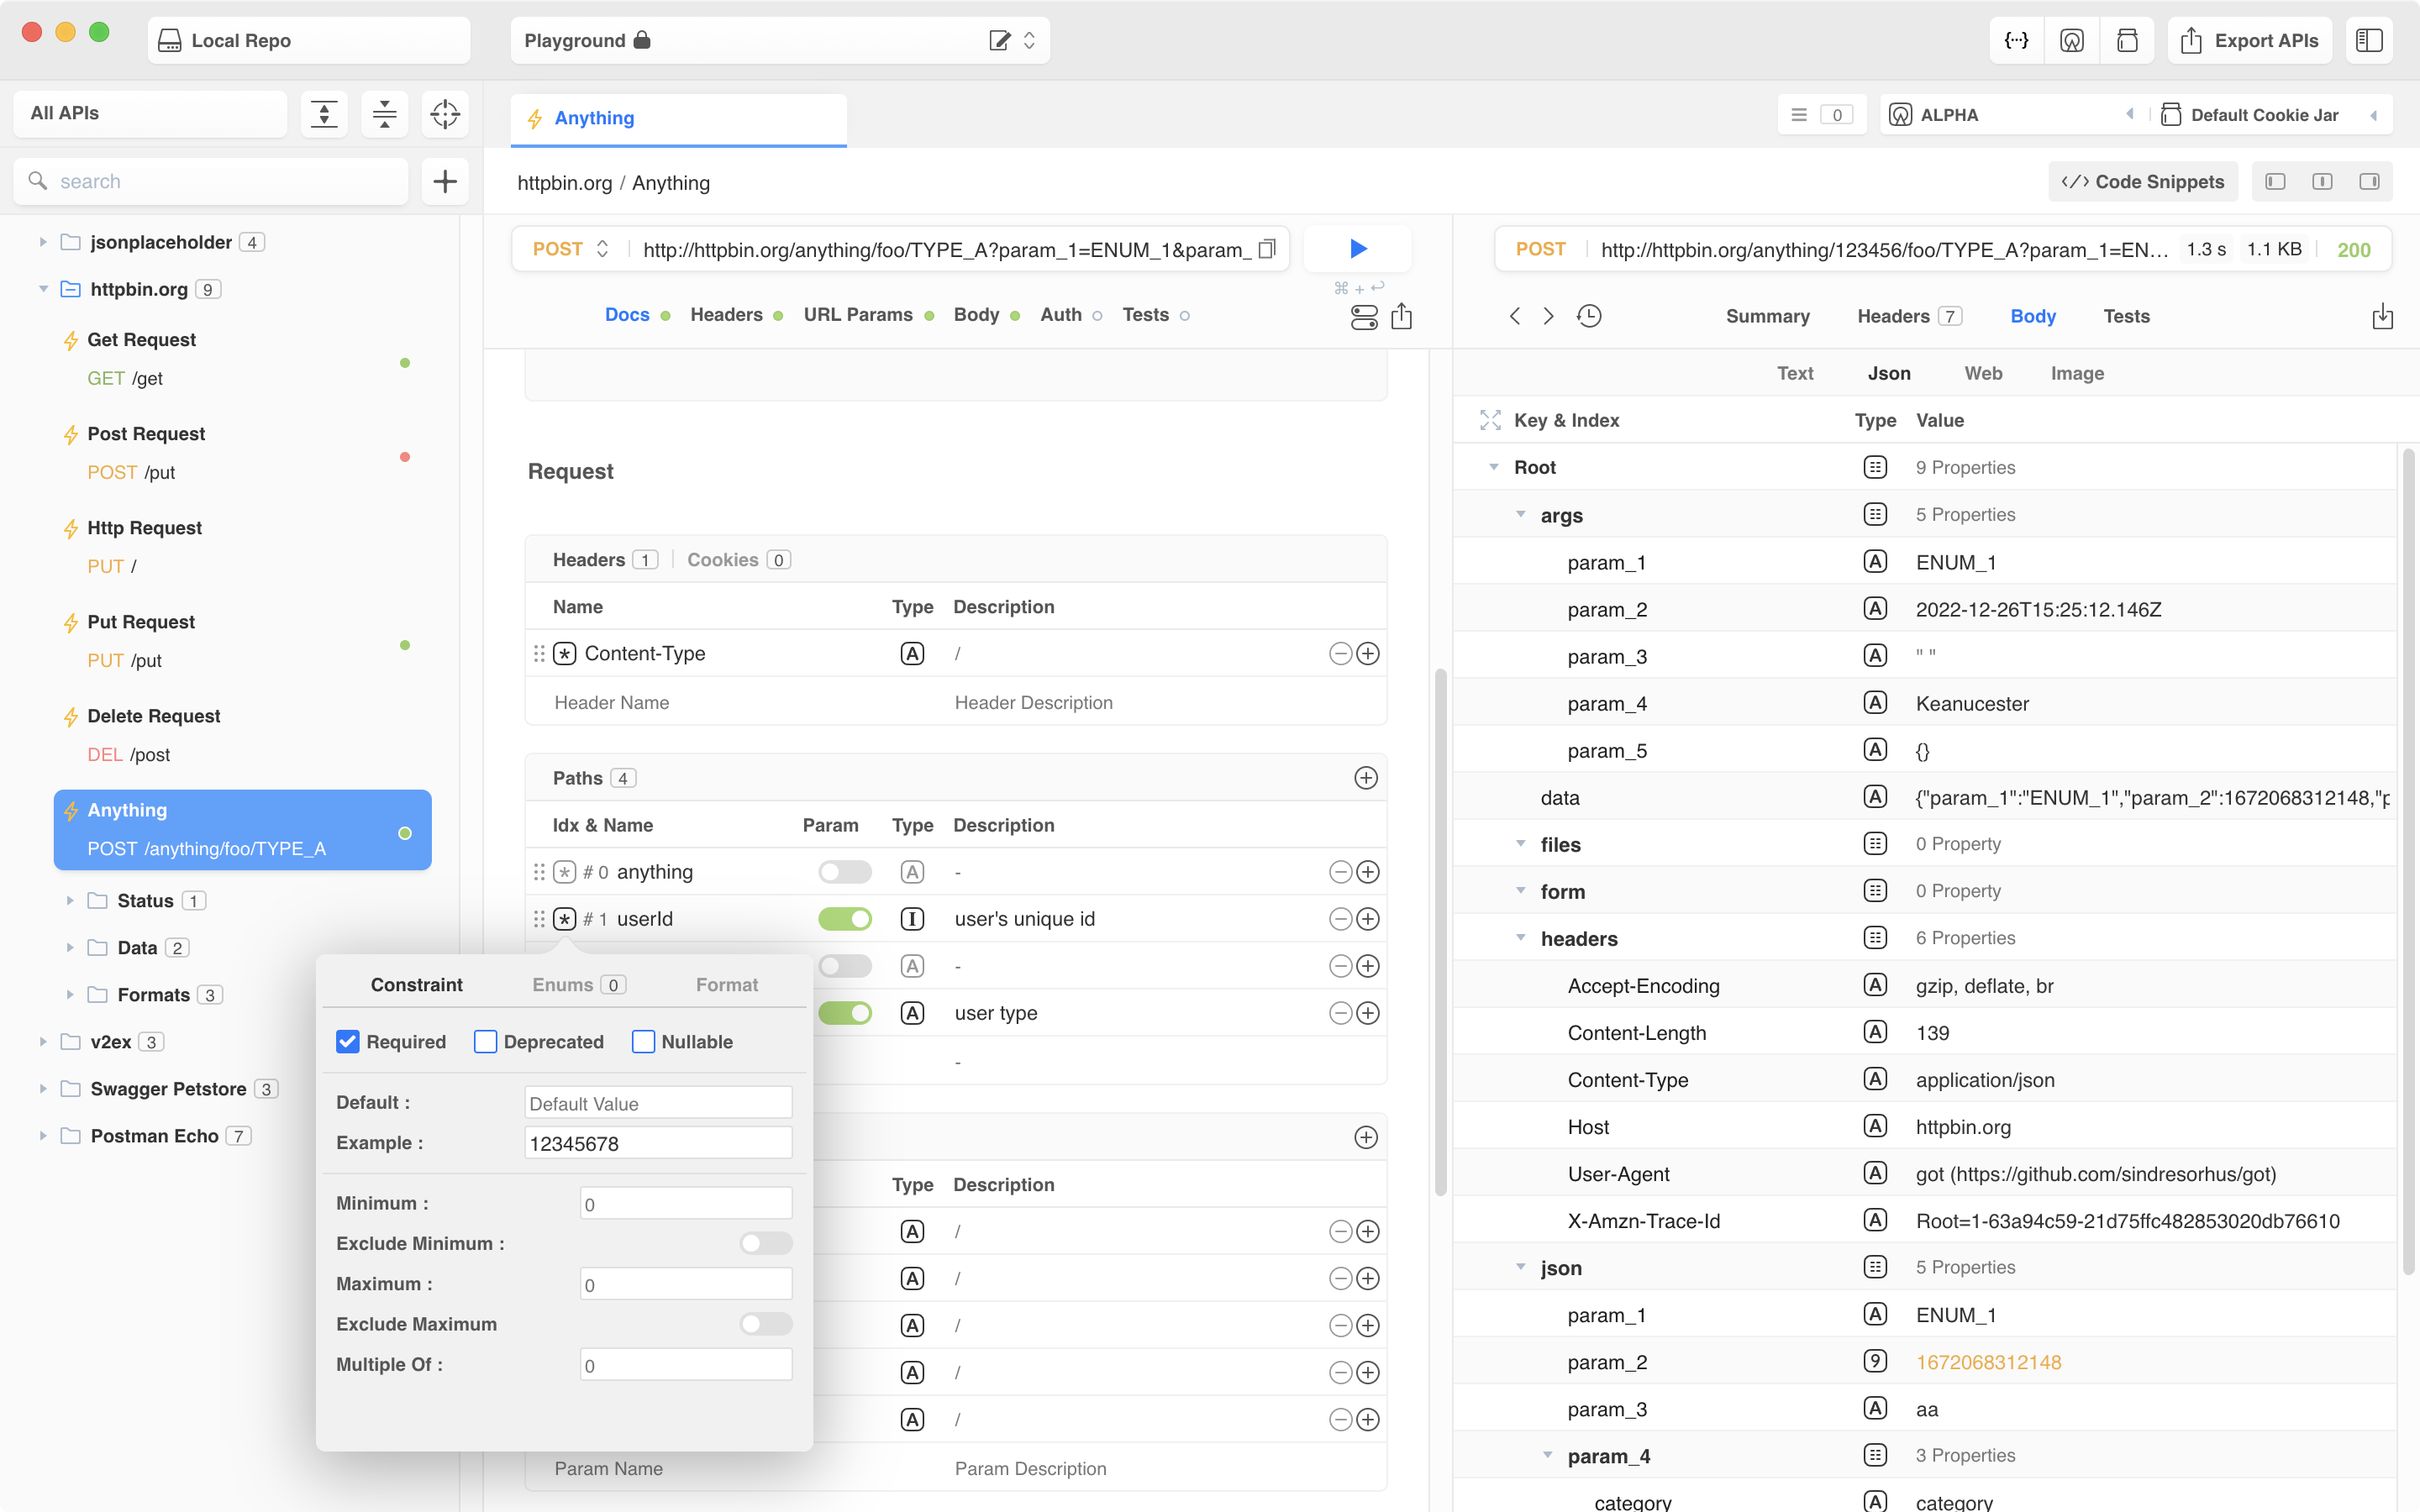Click the Minimum value field
The height and width of the screenshot is (1512, 2420).
click(686, 1203)
